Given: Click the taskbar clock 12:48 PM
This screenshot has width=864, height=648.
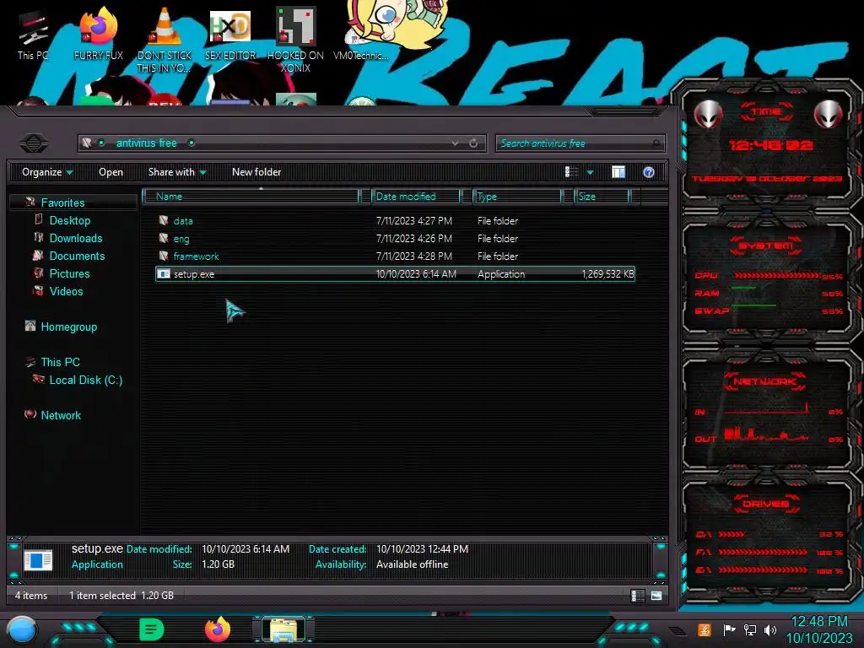Looking at the screenshot, I should [819, 622].
